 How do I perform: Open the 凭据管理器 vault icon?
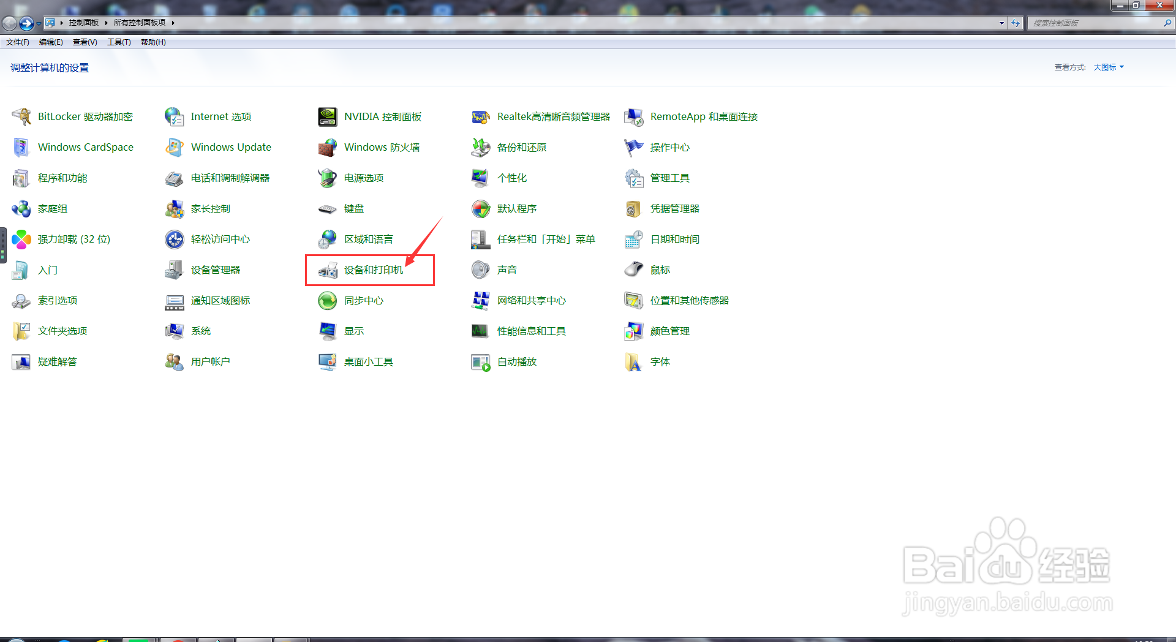(x=634, y=208)
